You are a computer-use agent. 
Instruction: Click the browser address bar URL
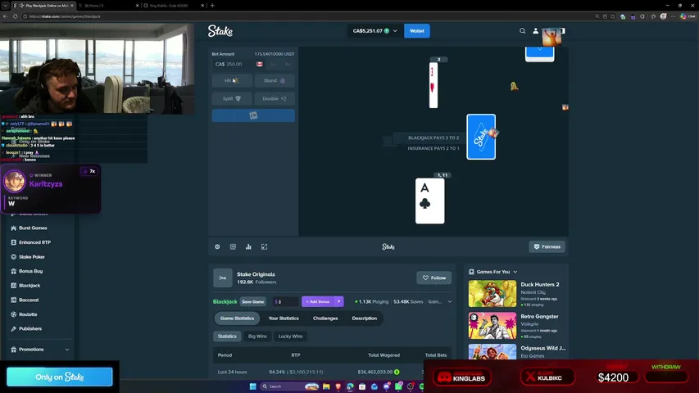click(65, 16)
